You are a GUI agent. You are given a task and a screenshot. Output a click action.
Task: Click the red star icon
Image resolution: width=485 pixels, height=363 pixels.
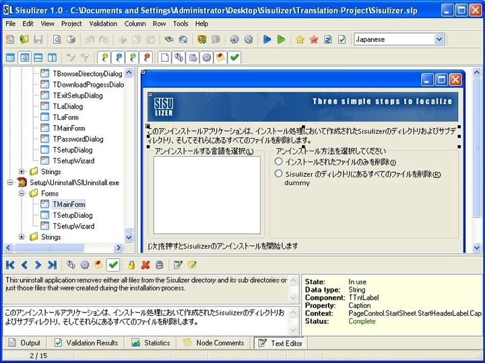[314, 39]
